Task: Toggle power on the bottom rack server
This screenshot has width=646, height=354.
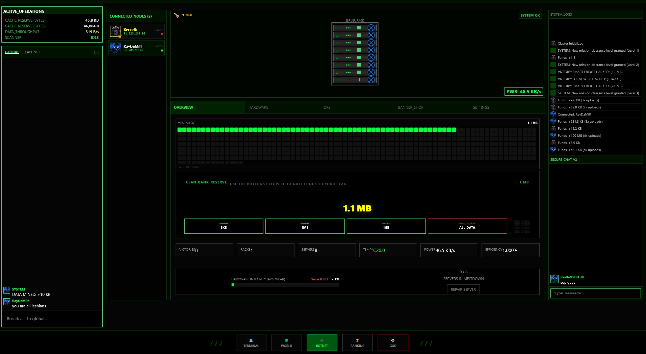Action: click(337, 80)
